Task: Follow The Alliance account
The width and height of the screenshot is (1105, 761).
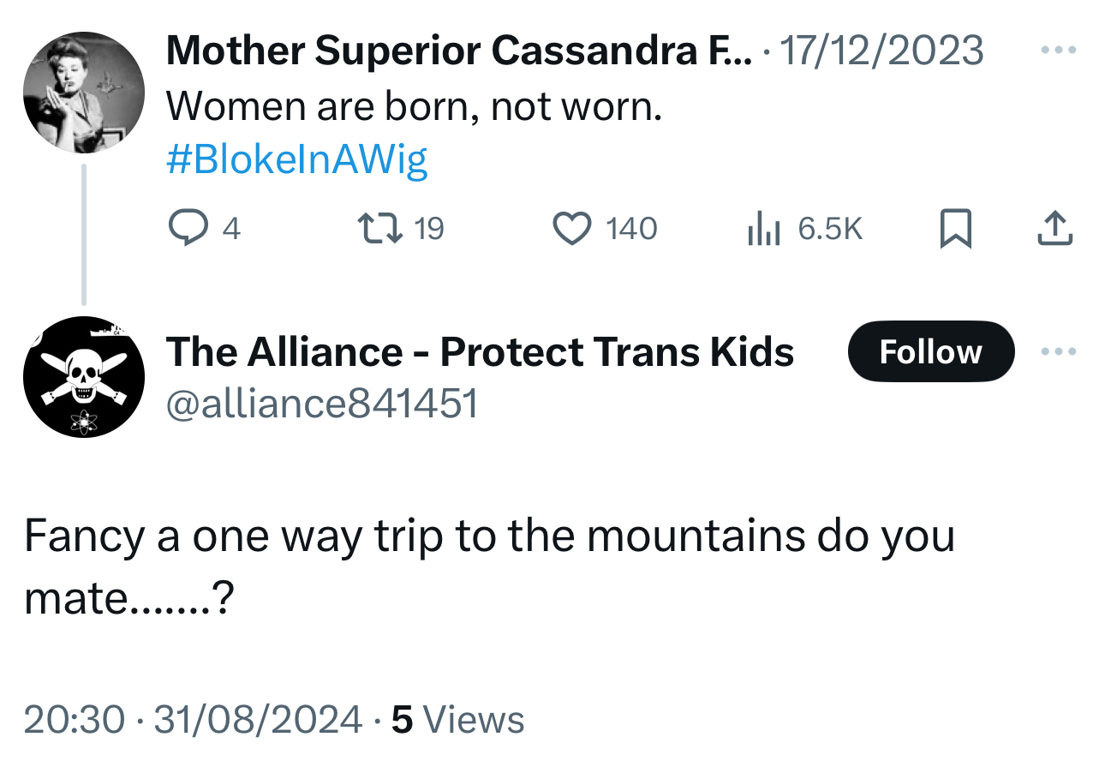Action: click(930, 352)
